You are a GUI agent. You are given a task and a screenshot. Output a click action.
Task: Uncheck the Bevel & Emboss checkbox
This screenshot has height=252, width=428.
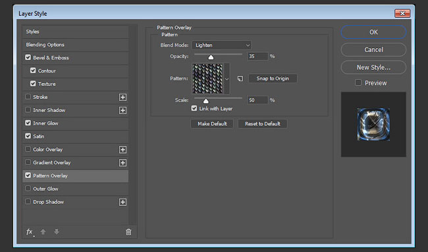(28, 57)
